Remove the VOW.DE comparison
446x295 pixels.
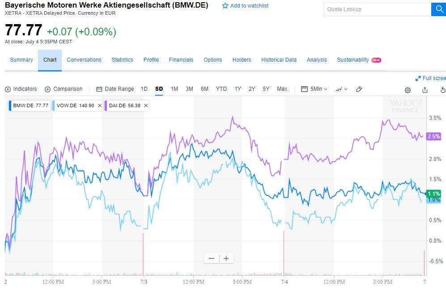pos(99,105)
